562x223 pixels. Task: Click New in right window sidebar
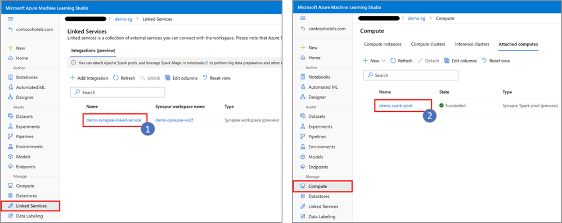(313, 47)
